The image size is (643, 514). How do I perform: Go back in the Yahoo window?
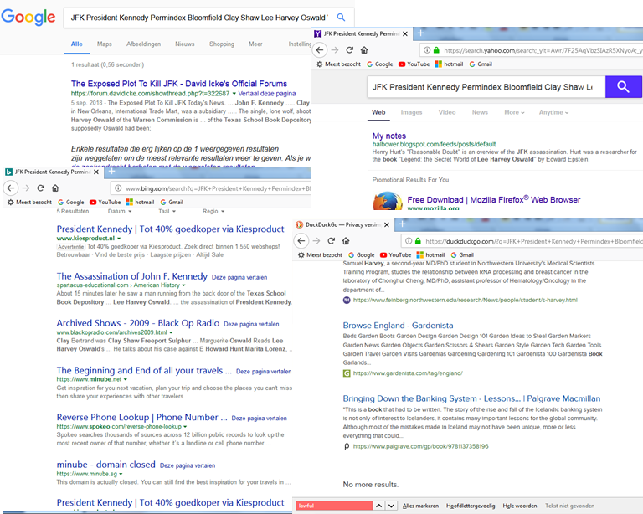click(320, 50)
